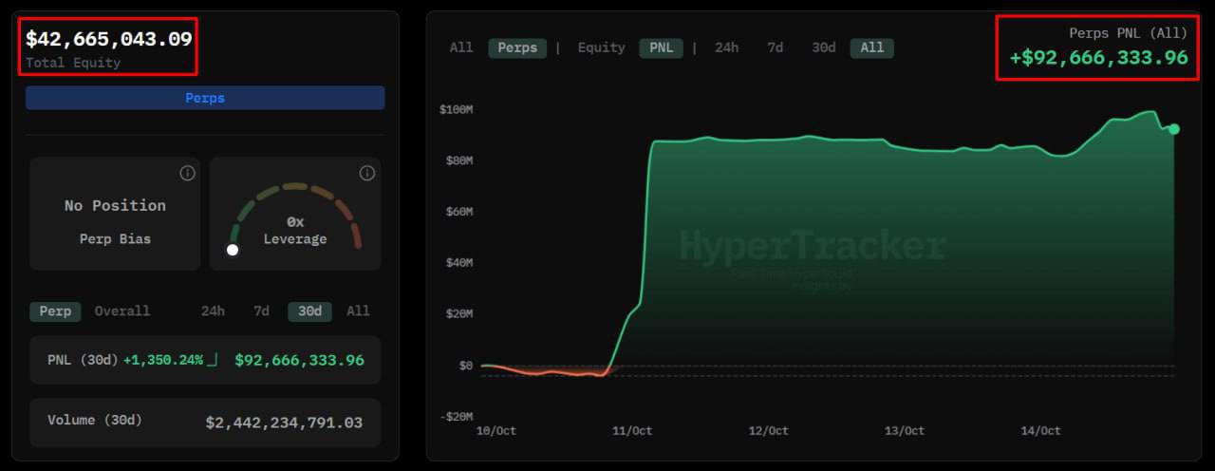The height and width of the screenshot is (471, 1215).
Task: Click the green endpoint dot on PNL chart
Action: tap(1173, 129)
